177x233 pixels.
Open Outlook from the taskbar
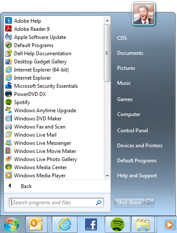pyautogui.click(x=36, y=224)
